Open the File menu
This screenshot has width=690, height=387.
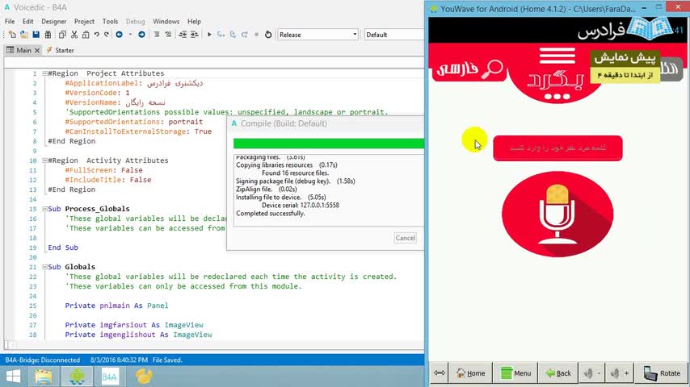(x=10, y=21)
